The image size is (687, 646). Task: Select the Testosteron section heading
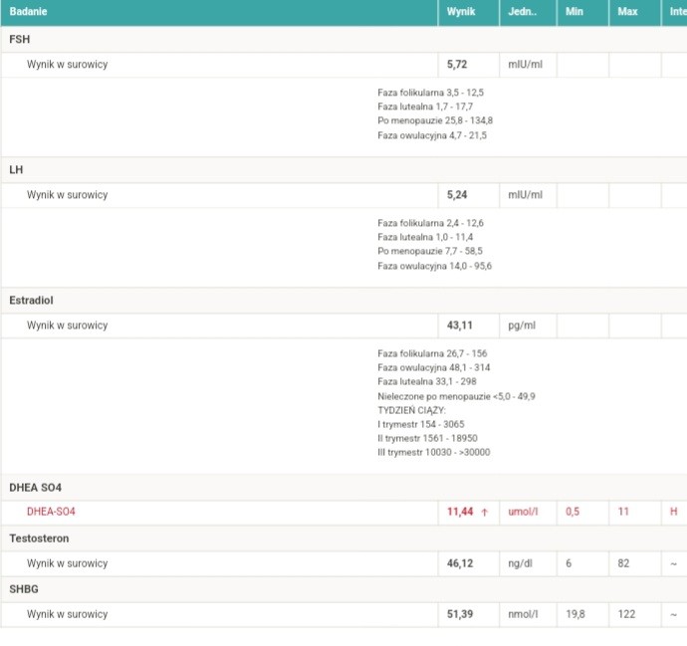[39, 538]
